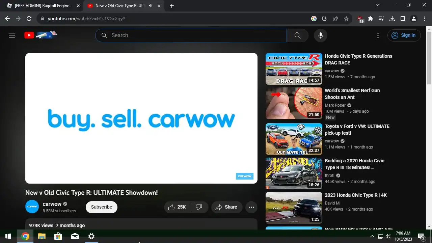The width and height of the screenshot is (432, 243).
Task: Switch to Ragdoll Engine tab
Action: click(x=43, y=6)
